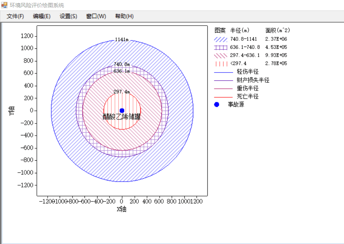The image size is (344, 244).
Task: Click the 醋酸乙烯储罐 label
Action: click(x=121, y=117)
